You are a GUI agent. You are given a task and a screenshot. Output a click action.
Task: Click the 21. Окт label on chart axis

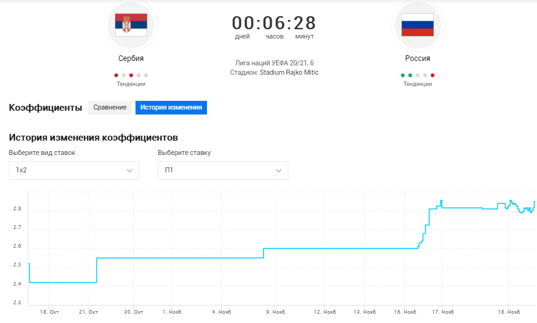[x=88, y=311]
